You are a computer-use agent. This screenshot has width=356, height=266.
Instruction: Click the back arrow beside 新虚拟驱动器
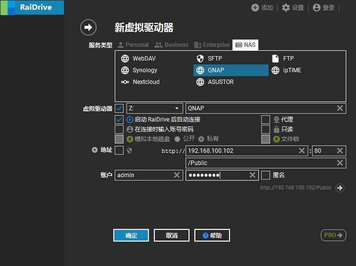pos(88,27)
